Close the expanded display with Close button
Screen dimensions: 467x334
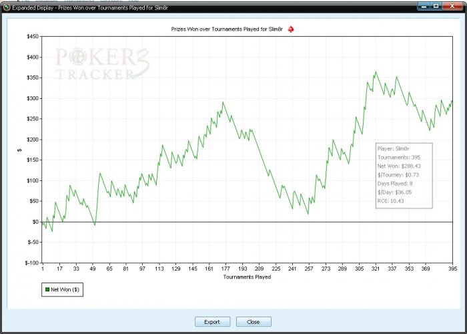[x=254, y=322]
